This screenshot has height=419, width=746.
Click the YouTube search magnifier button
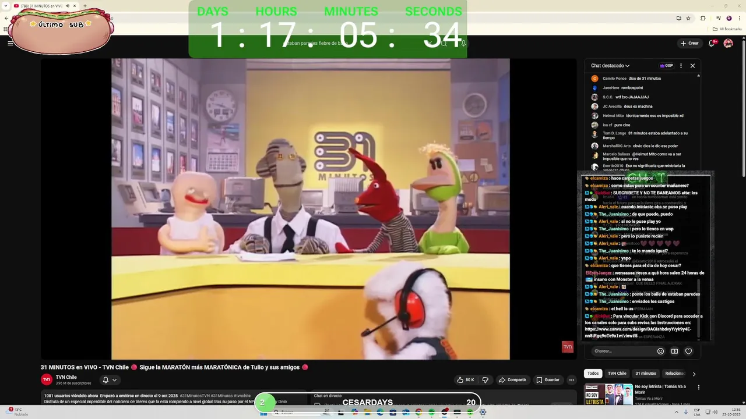[x=444, y=43]
